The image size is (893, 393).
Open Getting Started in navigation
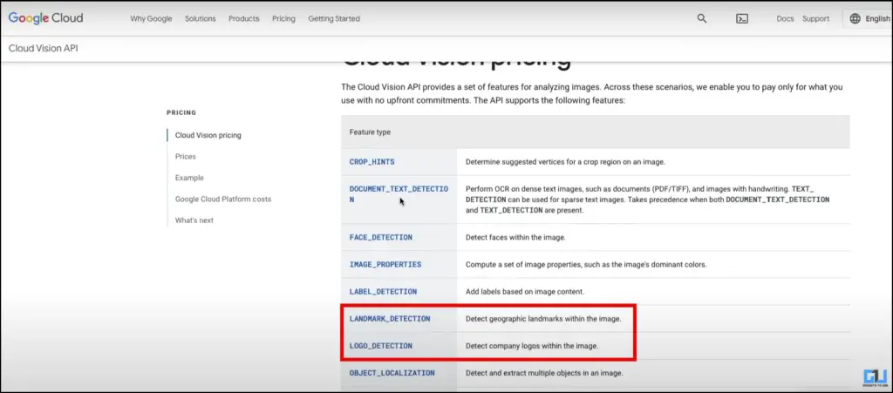334,18
